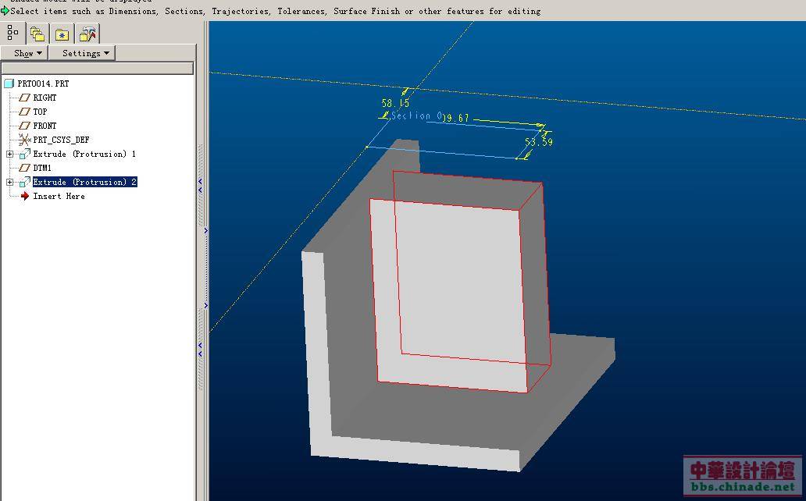The width and height of the screenshot is (806, 501).
Task: Select the 58.15 dimension value
Action: click(x=395, y=103)
